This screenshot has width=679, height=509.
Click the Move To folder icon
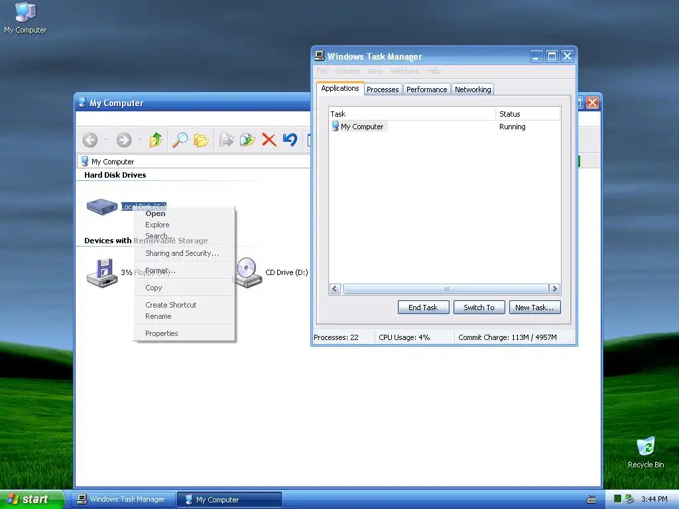point(226,140)
